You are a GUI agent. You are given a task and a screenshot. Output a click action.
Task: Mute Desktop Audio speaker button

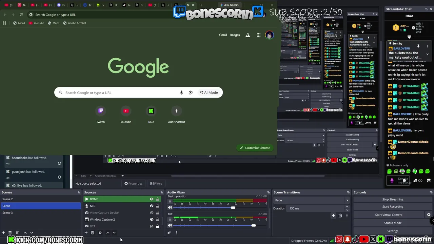[x=170, y=207]
